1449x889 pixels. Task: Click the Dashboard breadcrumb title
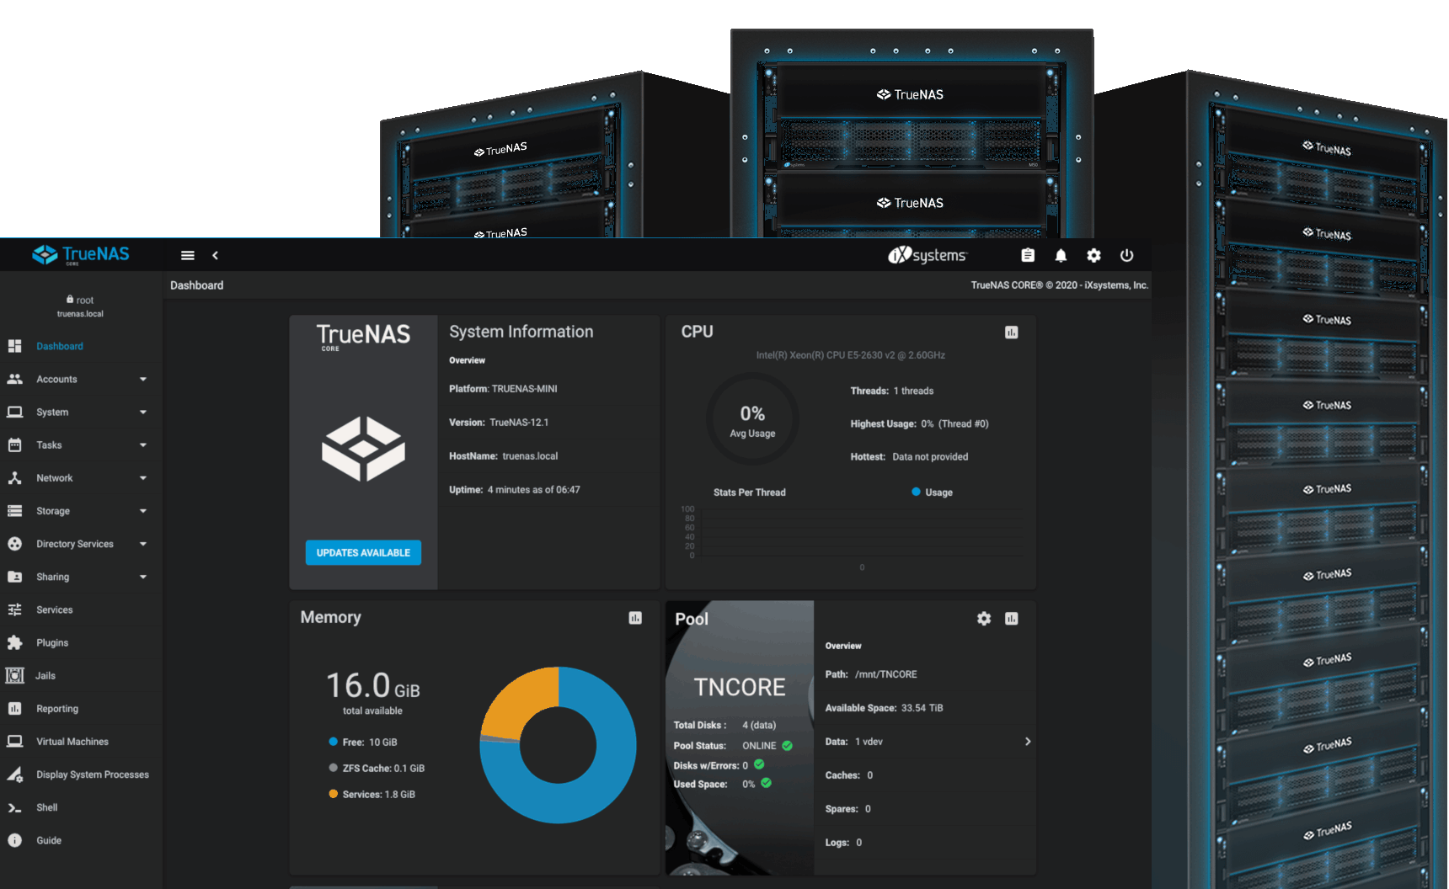click(x=197, y=285)
